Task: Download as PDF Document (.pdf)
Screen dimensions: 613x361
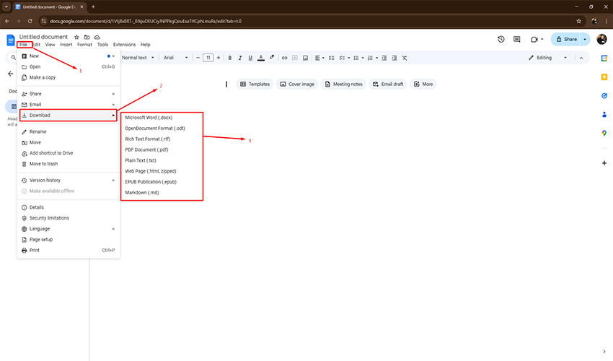Action: pyautogui.click(x=162, y=149)
